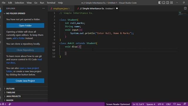The width and height of the screenshot is (188, 106).
Task: Click Java file icon on Untitled-1 tab
Action: pos(78,9)
